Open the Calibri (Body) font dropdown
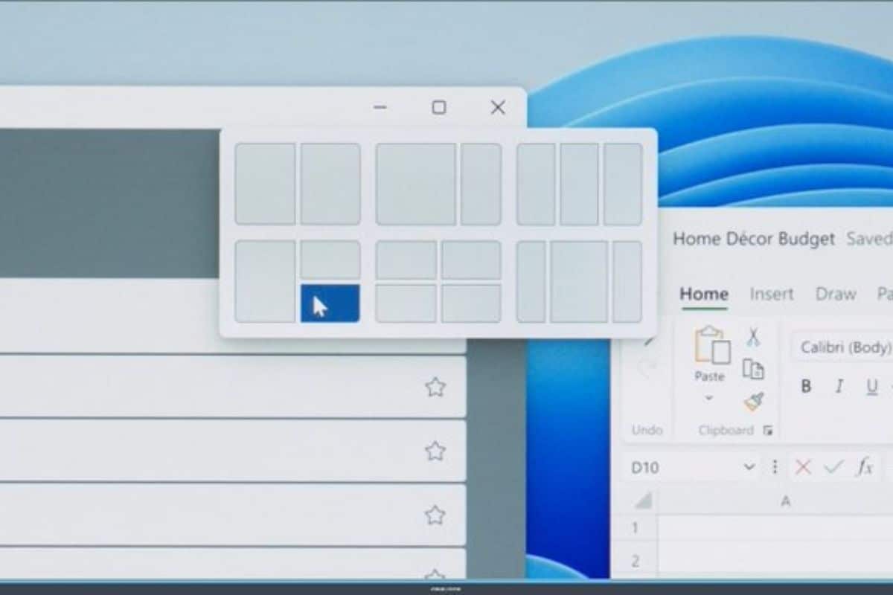This screenshot has width=893, height=595. pos(845,347)
